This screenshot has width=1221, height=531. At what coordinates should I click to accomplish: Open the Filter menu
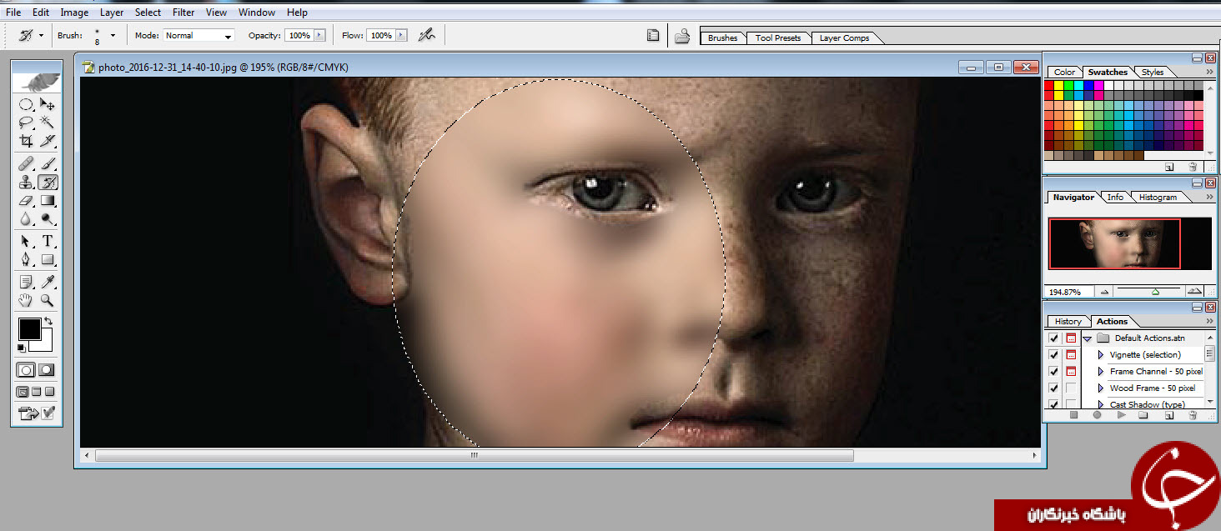click(x=183, y=13)
